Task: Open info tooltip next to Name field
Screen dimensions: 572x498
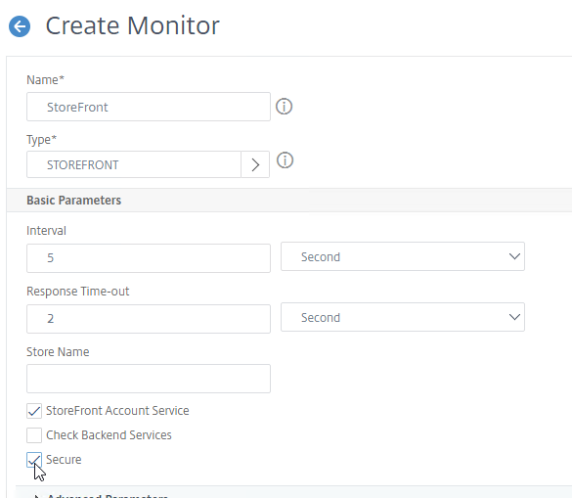Action: (284, 107)
